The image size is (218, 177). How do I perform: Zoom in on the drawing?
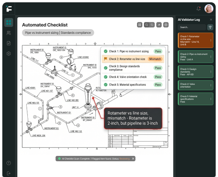pyautogui.click(x=152, y=25)
